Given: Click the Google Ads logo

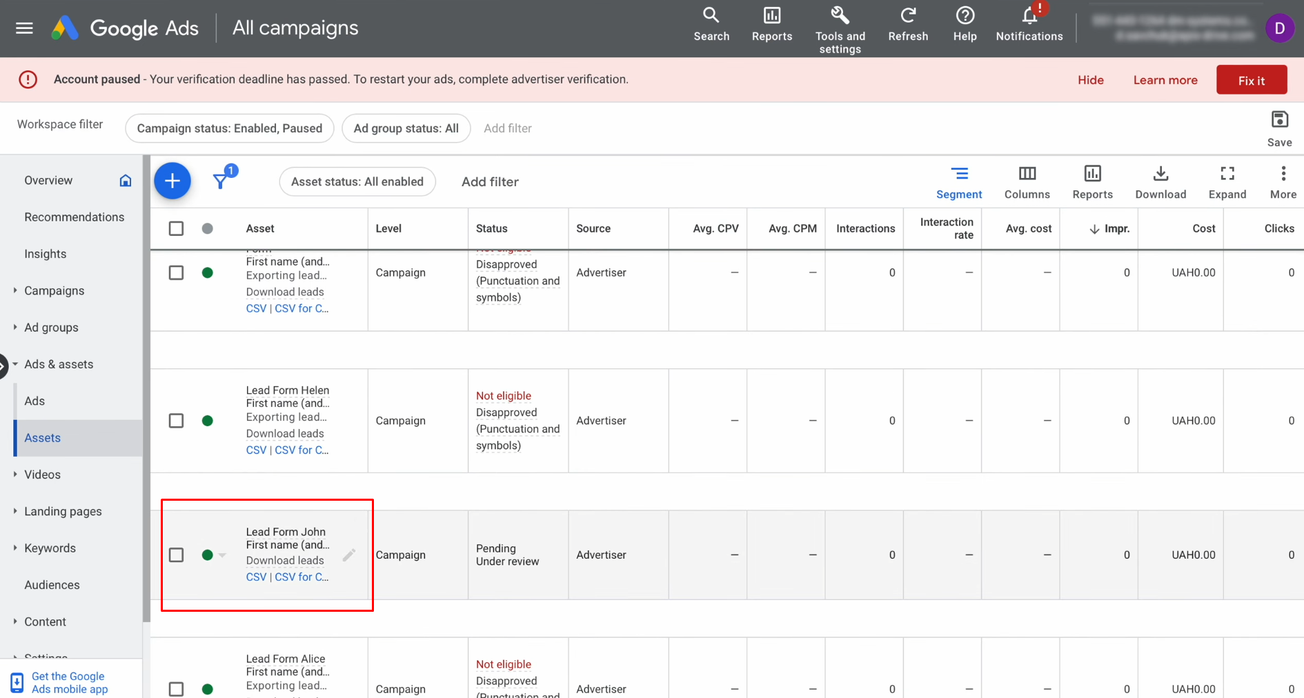Looking at the screenshot, I should (125, 28).
